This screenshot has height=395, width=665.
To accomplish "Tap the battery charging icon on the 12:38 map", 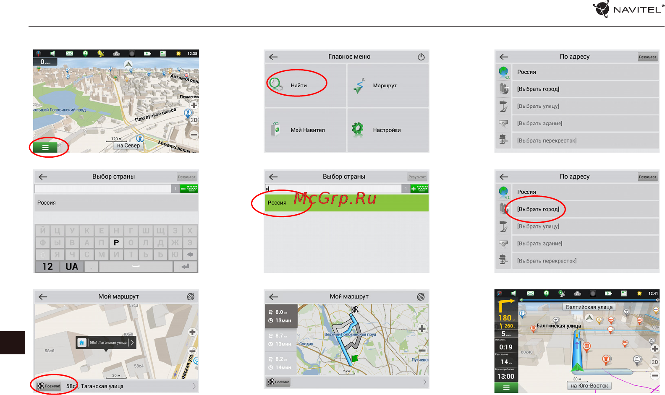I will [147, 53].
